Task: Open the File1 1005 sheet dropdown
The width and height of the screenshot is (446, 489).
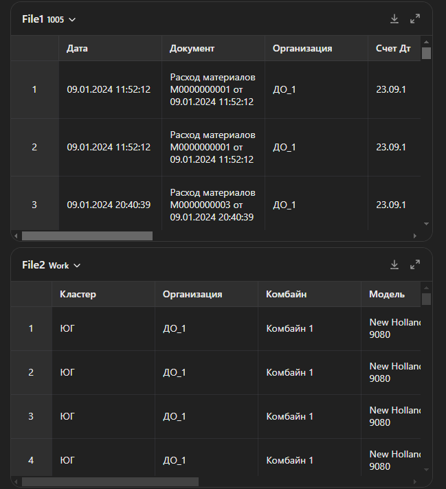Action: 72,20
